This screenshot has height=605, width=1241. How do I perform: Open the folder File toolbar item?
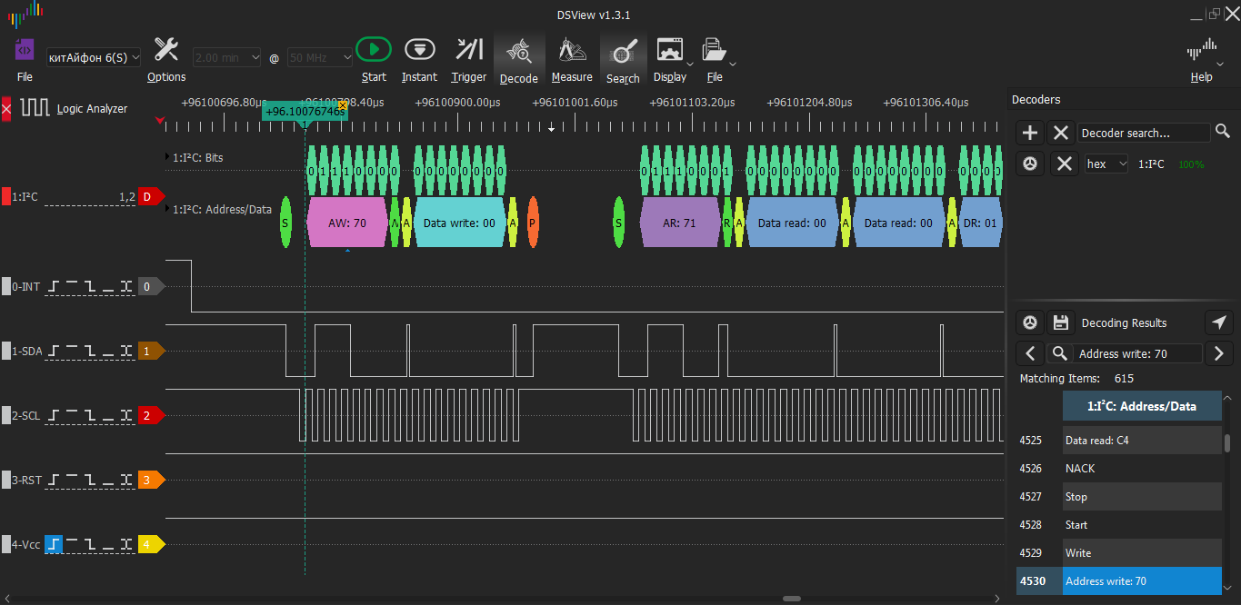pos(714,50)
